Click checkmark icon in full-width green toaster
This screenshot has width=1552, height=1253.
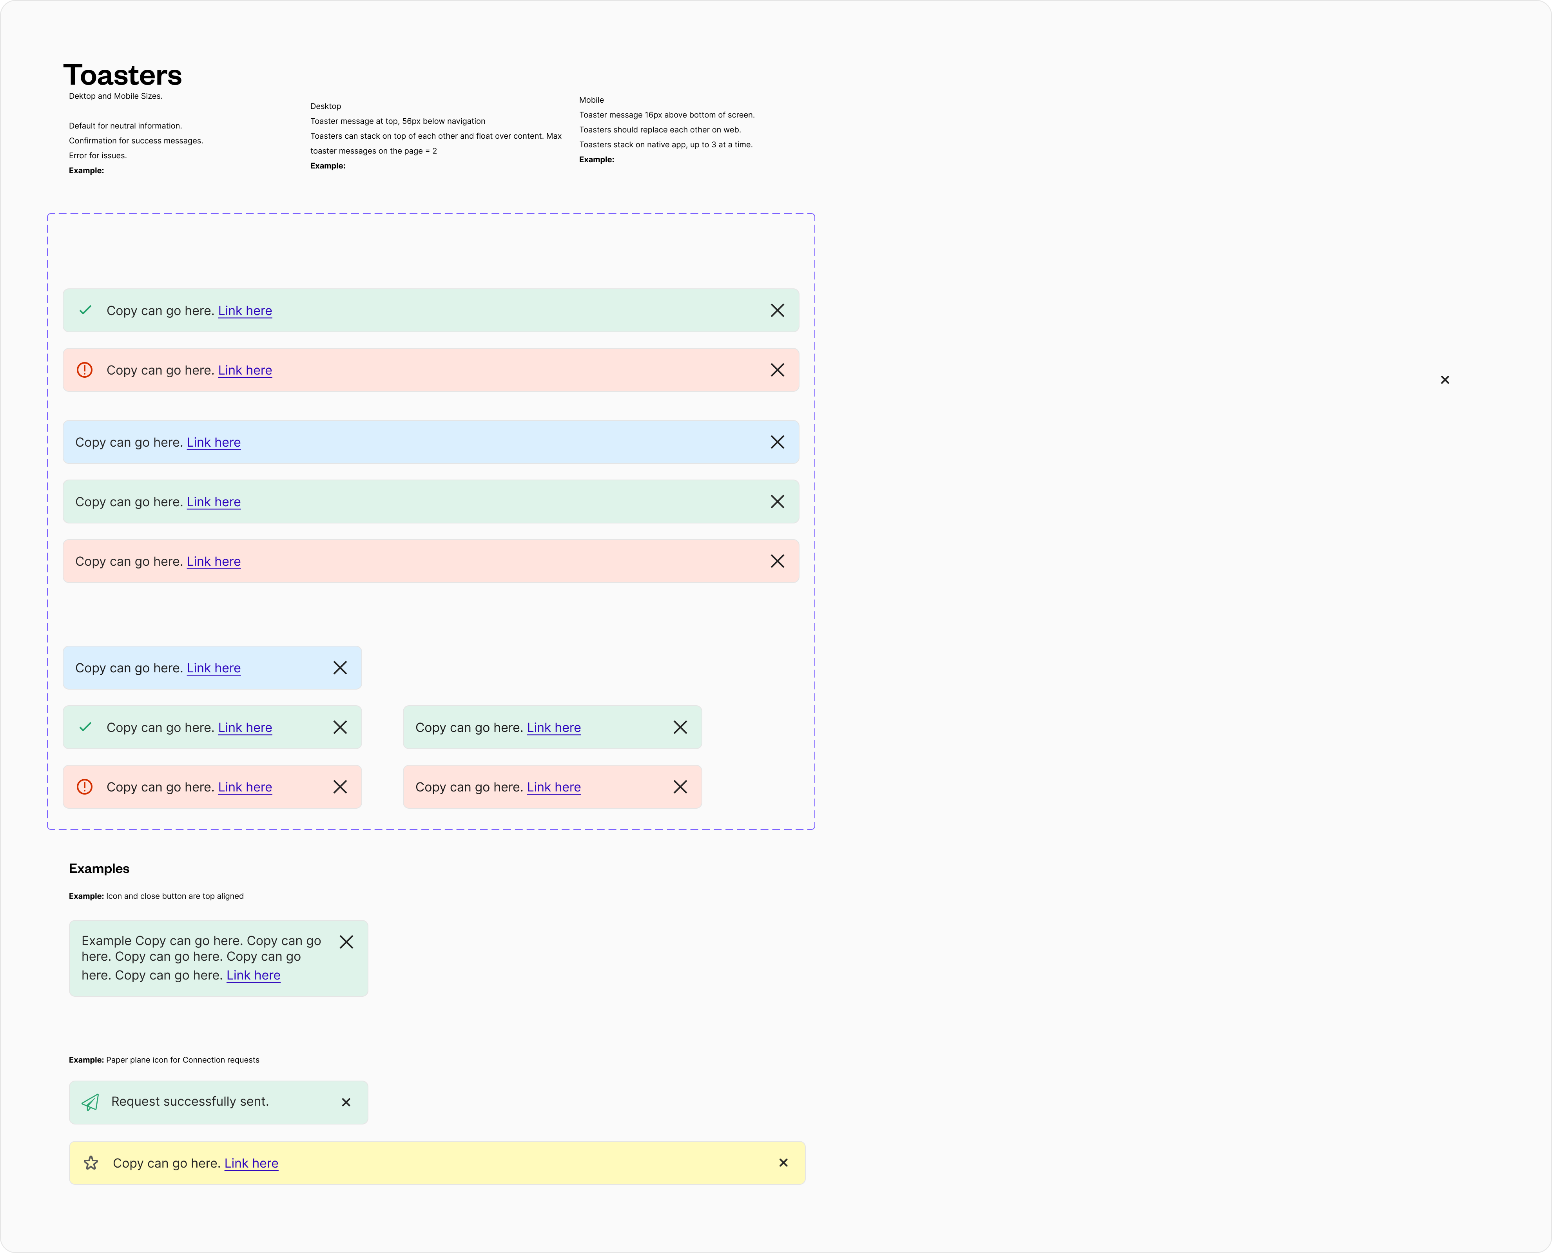click(x=85, y=310)
